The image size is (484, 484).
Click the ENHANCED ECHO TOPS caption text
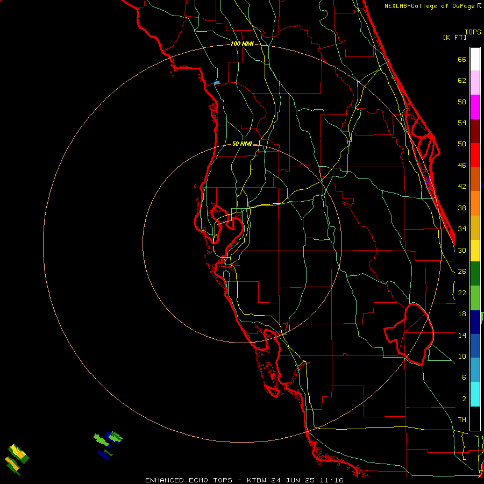point(189,480)
